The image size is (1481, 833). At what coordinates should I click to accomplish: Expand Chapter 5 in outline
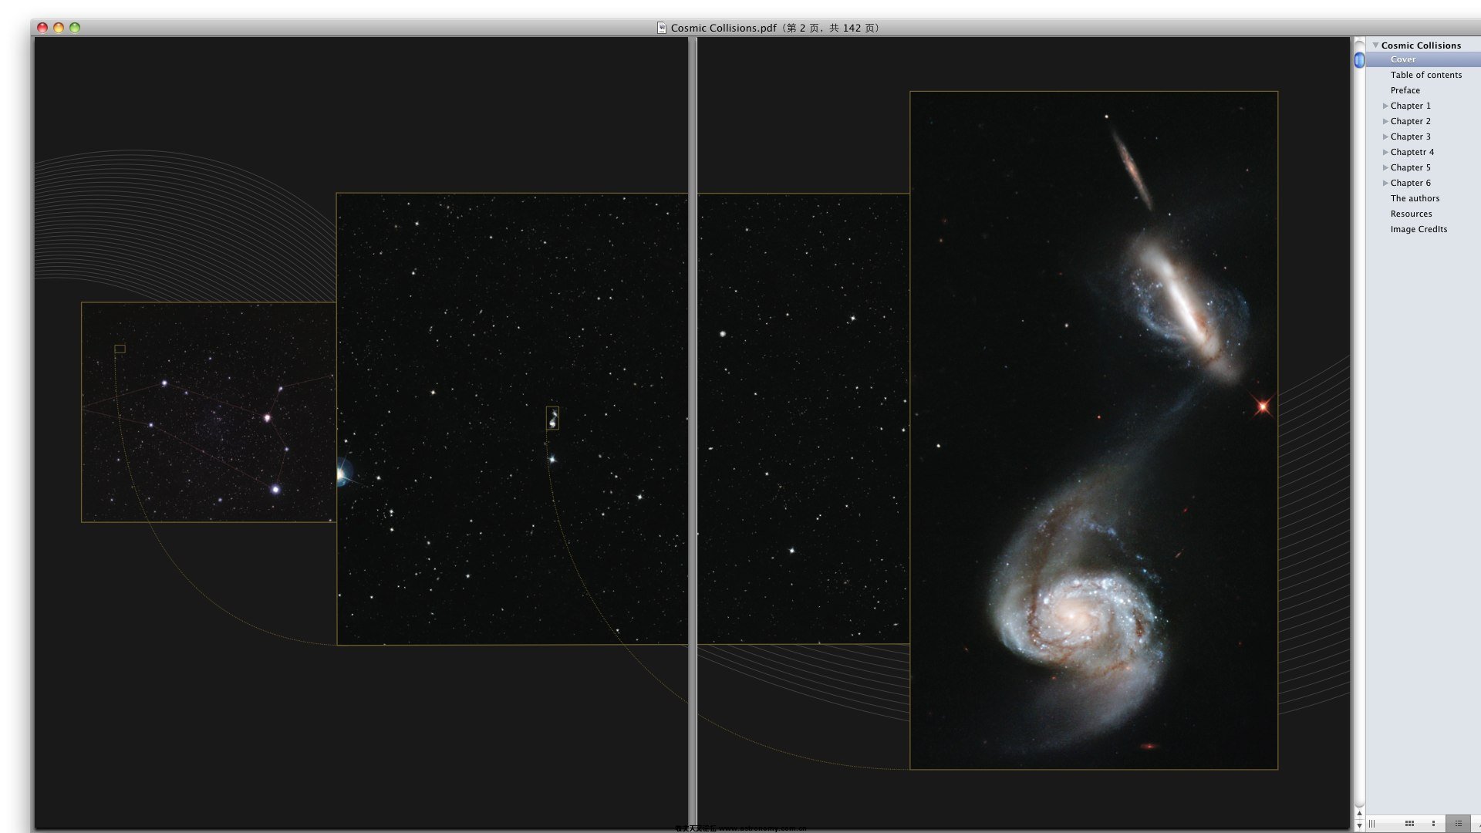(1385, 167)
